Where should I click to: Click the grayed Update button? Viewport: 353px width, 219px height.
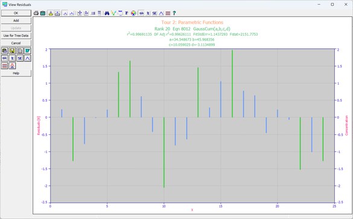(x=16, y=28)
